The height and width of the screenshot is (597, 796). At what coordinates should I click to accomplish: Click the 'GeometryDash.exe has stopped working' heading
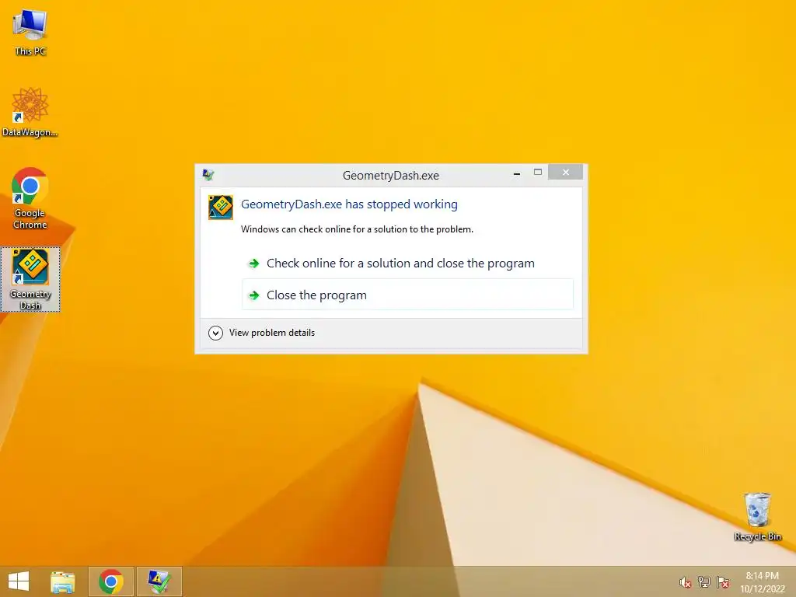coord(349,204)
